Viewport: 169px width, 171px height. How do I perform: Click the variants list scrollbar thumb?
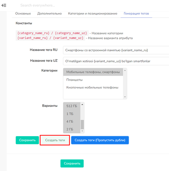click(x=82, y=124)
